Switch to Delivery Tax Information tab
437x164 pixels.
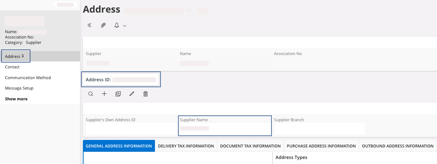pos(186,146)
